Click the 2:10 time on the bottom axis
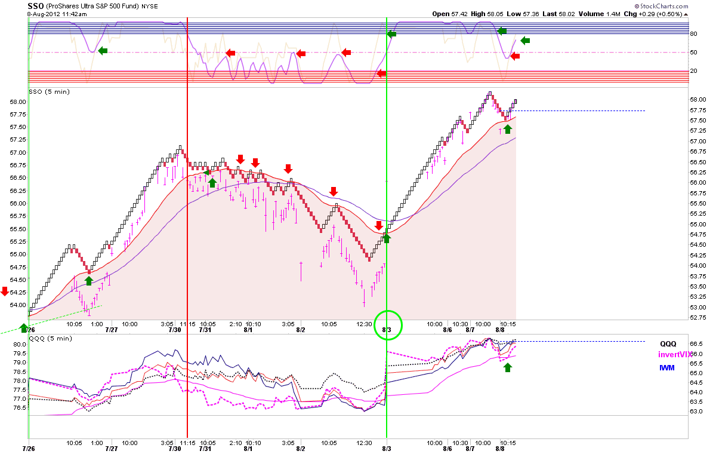Screen dimensions: 716x454 click(236, 443)
